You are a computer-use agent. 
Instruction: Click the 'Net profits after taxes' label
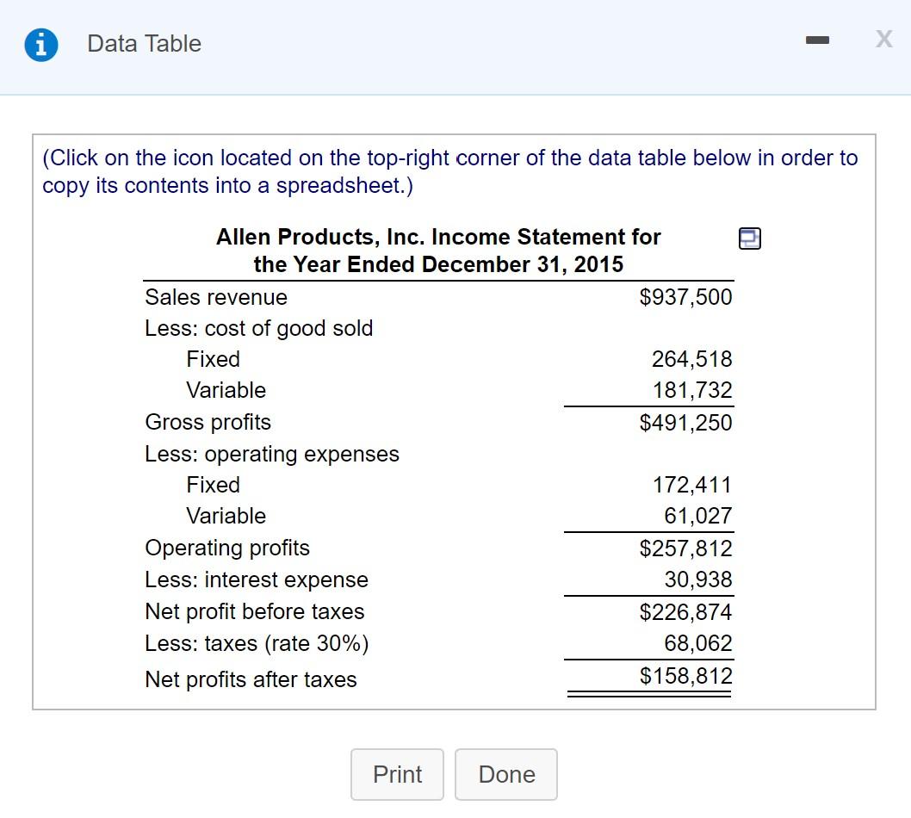251,679
